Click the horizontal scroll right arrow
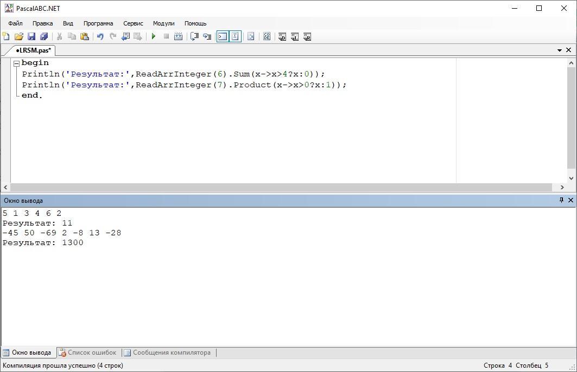The image size is (577, 372). [562, 187]
